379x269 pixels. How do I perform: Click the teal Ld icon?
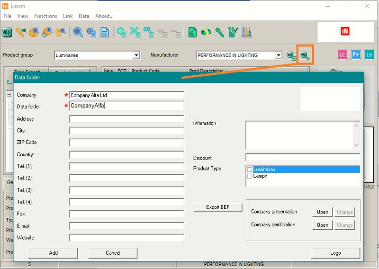point(369,54)
